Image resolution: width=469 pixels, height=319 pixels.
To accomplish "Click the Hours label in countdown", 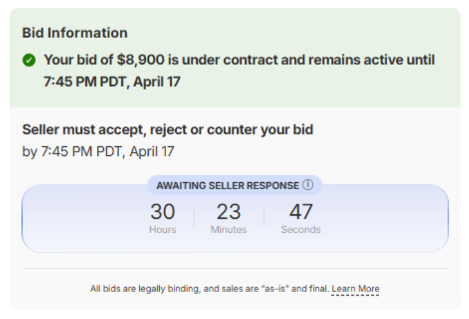I will tap(162, 230).
